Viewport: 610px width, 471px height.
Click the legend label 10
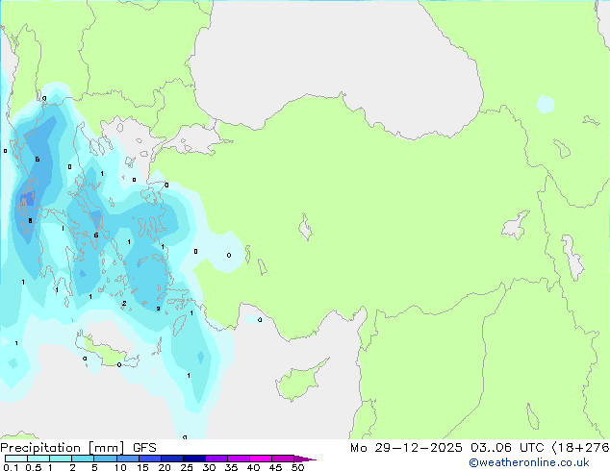pyautogui.click(x=120, y=467)
